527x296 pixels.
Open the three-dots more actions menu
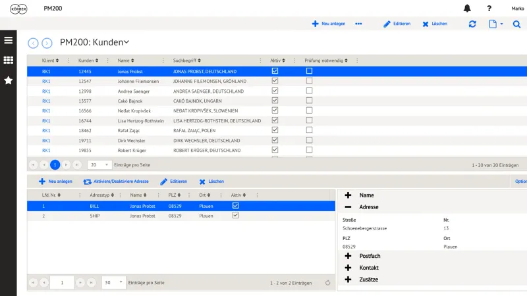pos(358,24)
